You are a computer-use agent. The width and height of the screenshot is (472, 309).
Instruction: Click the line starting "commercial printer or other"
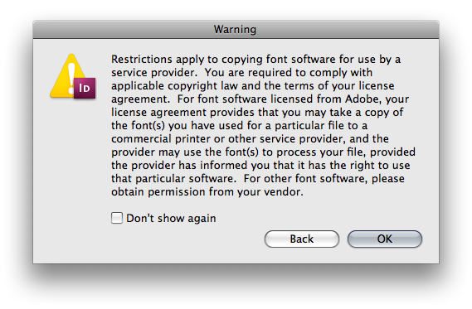pyautogui.click(x=250, y=139)
